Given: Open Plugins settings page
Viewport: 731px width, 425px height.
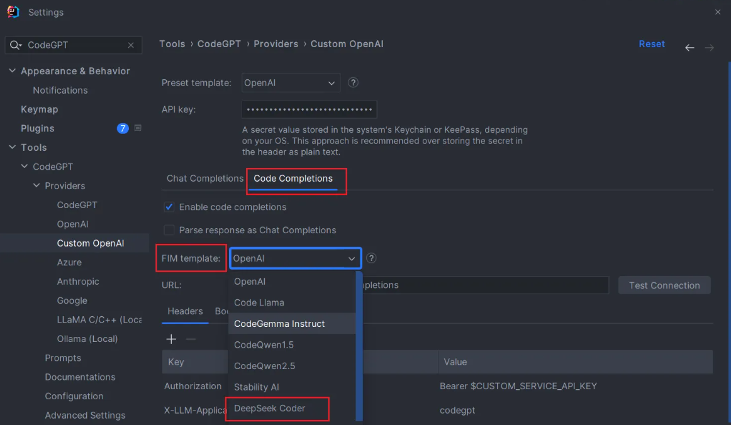Looking at the screenshot, I should click(x=37, y=128).
